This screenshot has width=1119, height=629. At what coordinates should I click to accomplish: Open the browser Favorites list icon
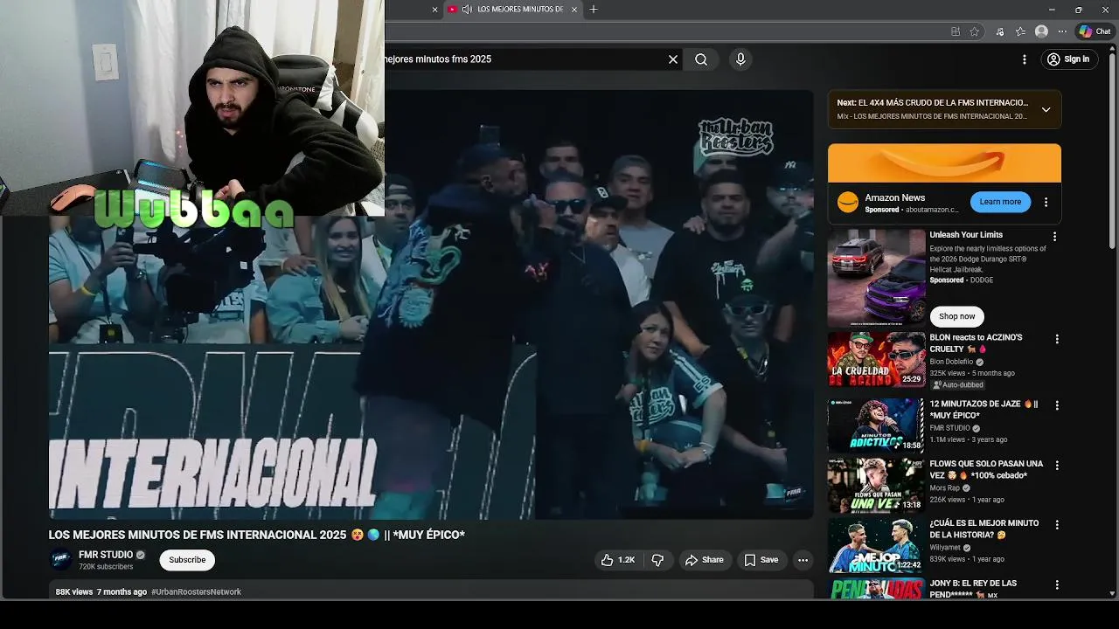coord(1020,31)
